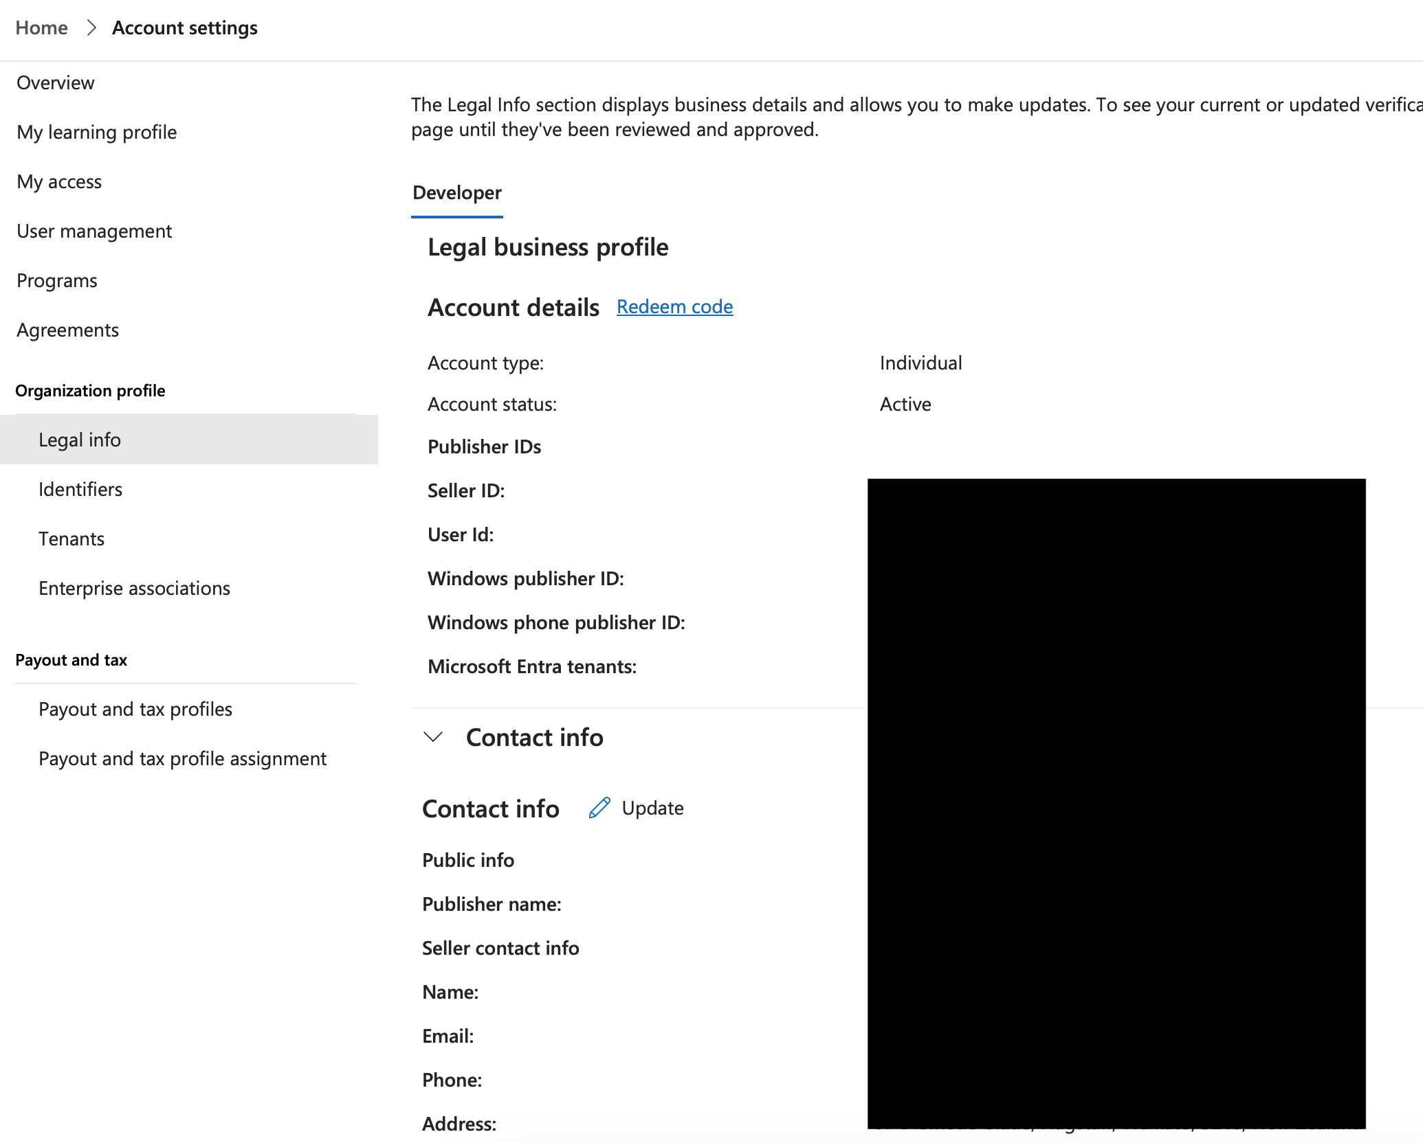
Task: Click the pencil Update icon
Action: [599, 808]
